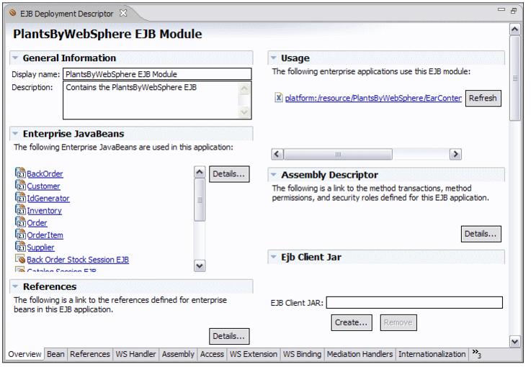Screen dimensions: 531x367
Task: Click Details button in Enterprise JavaBeans section
Action: (x=229, y=174)
